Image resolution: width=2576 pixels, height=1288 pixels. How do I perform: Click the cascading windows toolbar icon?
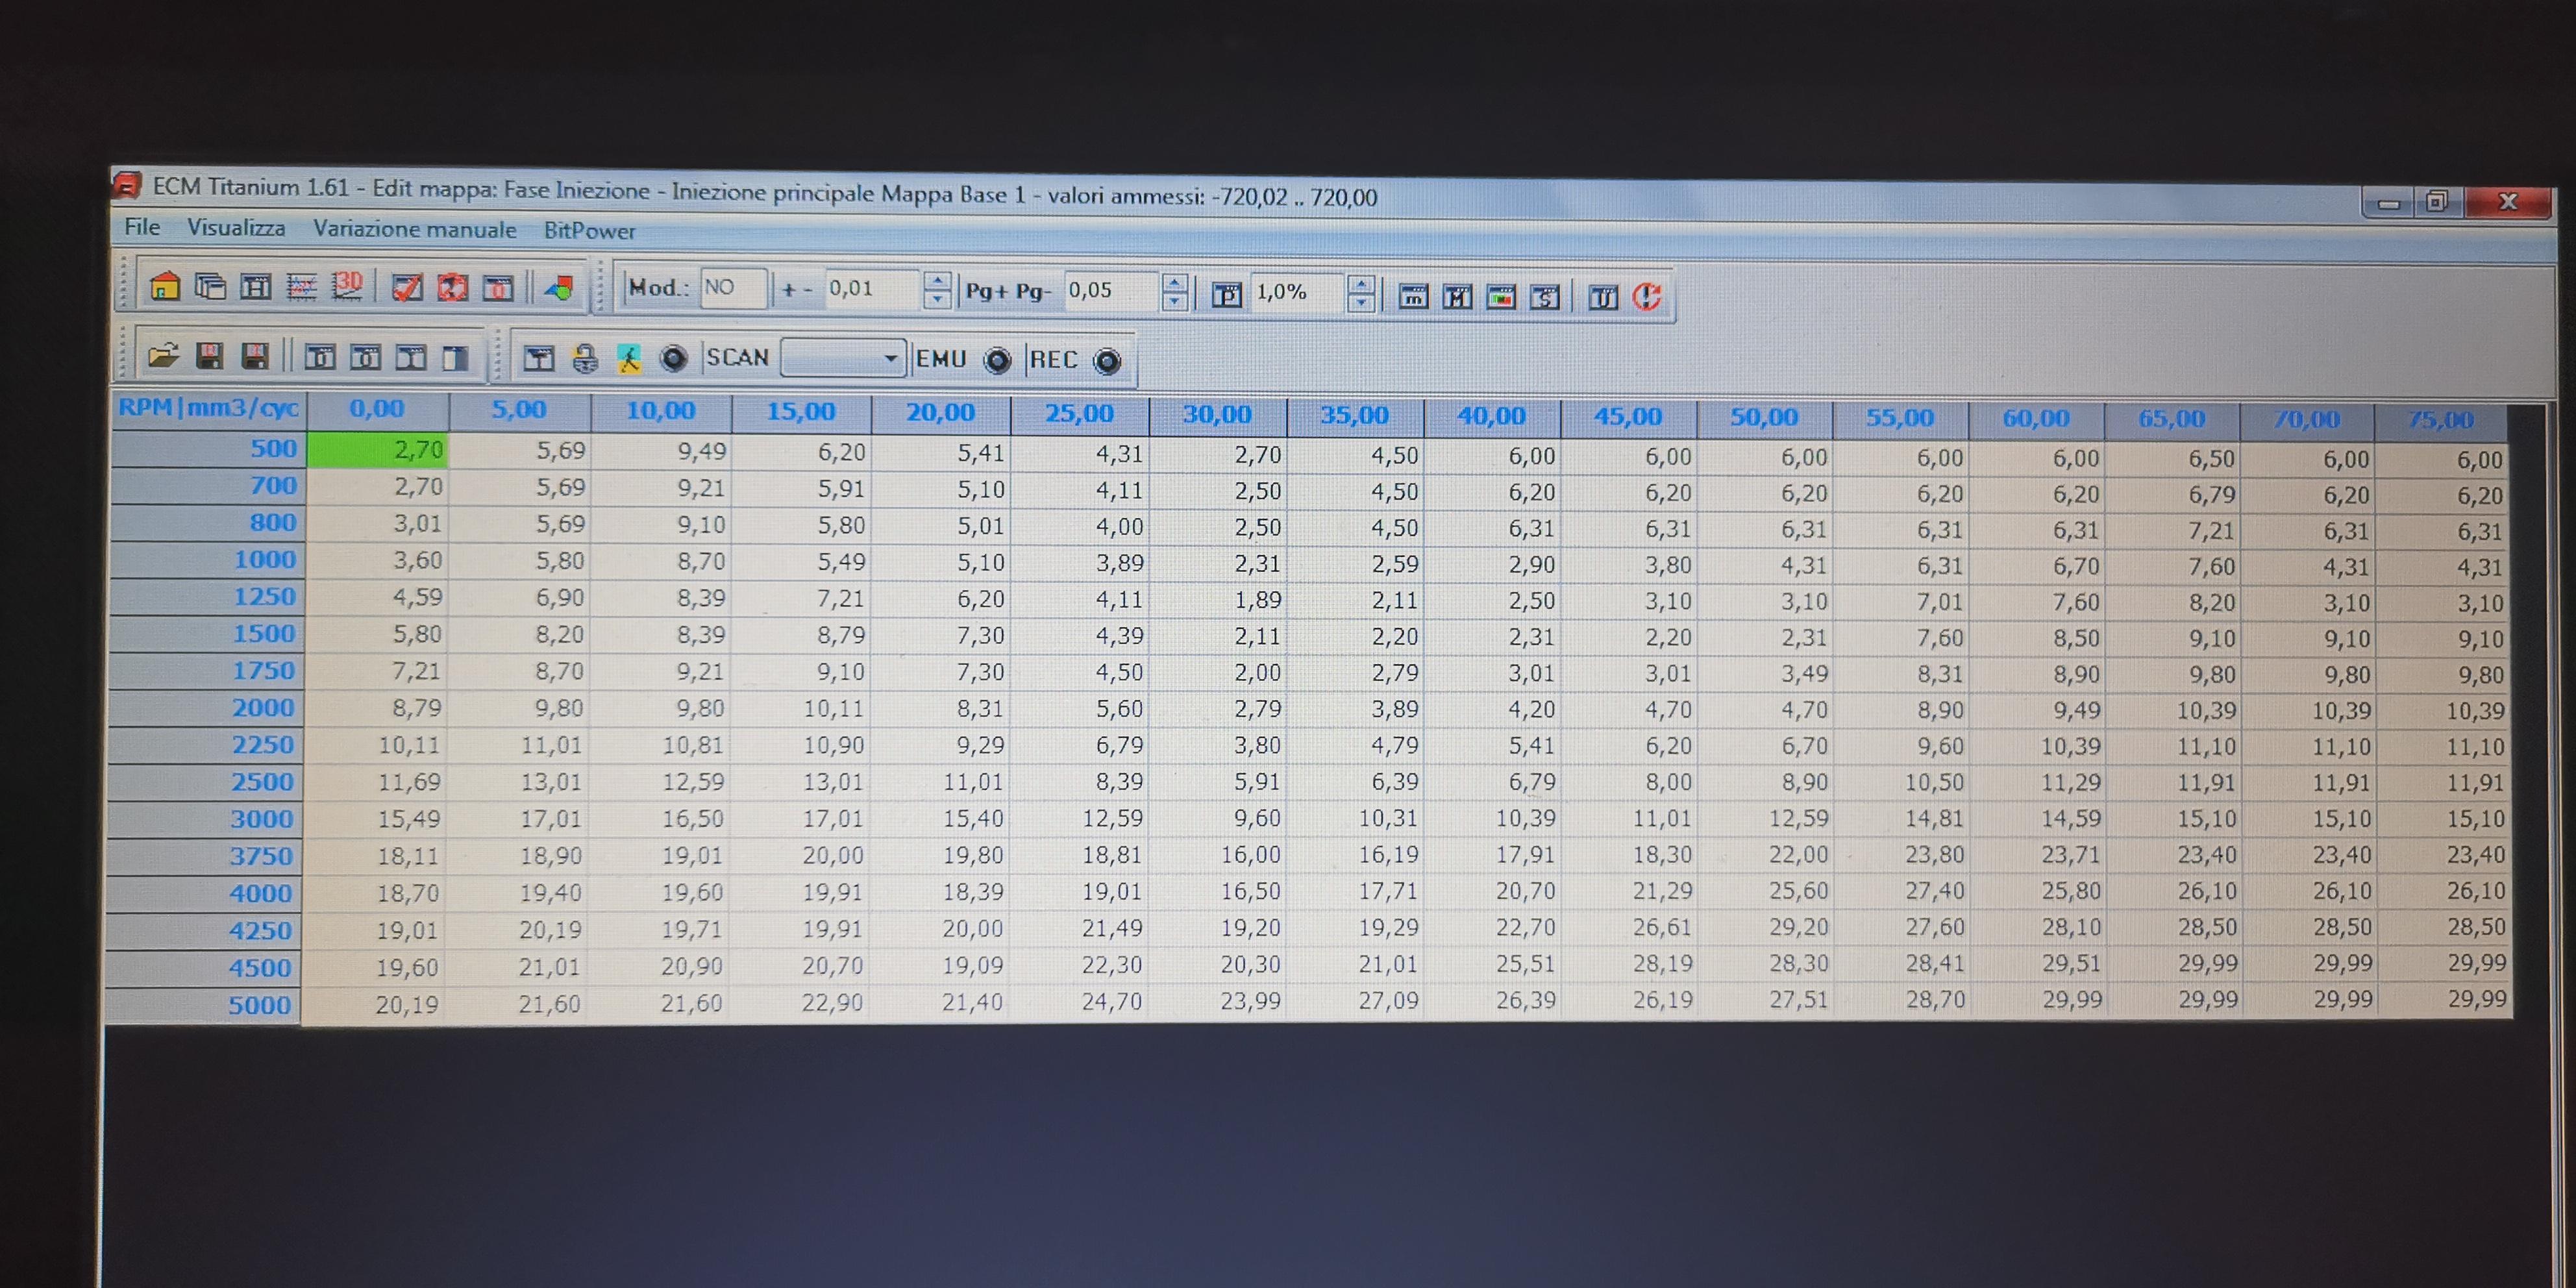(x=210, y=287)
